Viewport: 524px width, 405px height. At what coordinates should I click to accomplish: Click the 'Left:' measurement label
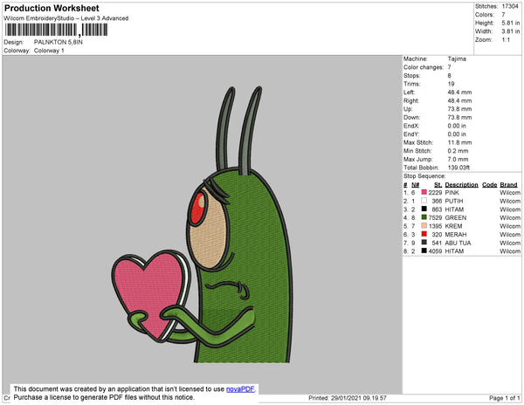click(409, 93)
